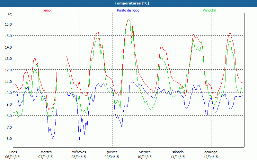Click the 14,0 y-axis value
The width and height of the screenshot is (257, 160).
pos(8,47)
